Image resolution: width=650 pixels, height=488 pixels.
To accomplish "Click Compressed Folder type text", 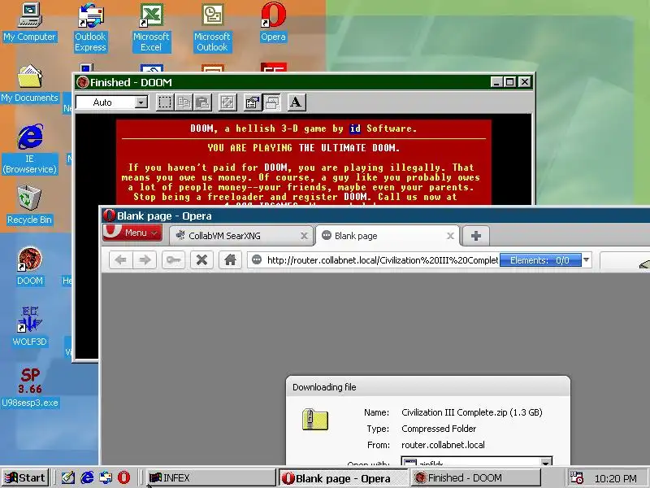I will pos(439,429).
